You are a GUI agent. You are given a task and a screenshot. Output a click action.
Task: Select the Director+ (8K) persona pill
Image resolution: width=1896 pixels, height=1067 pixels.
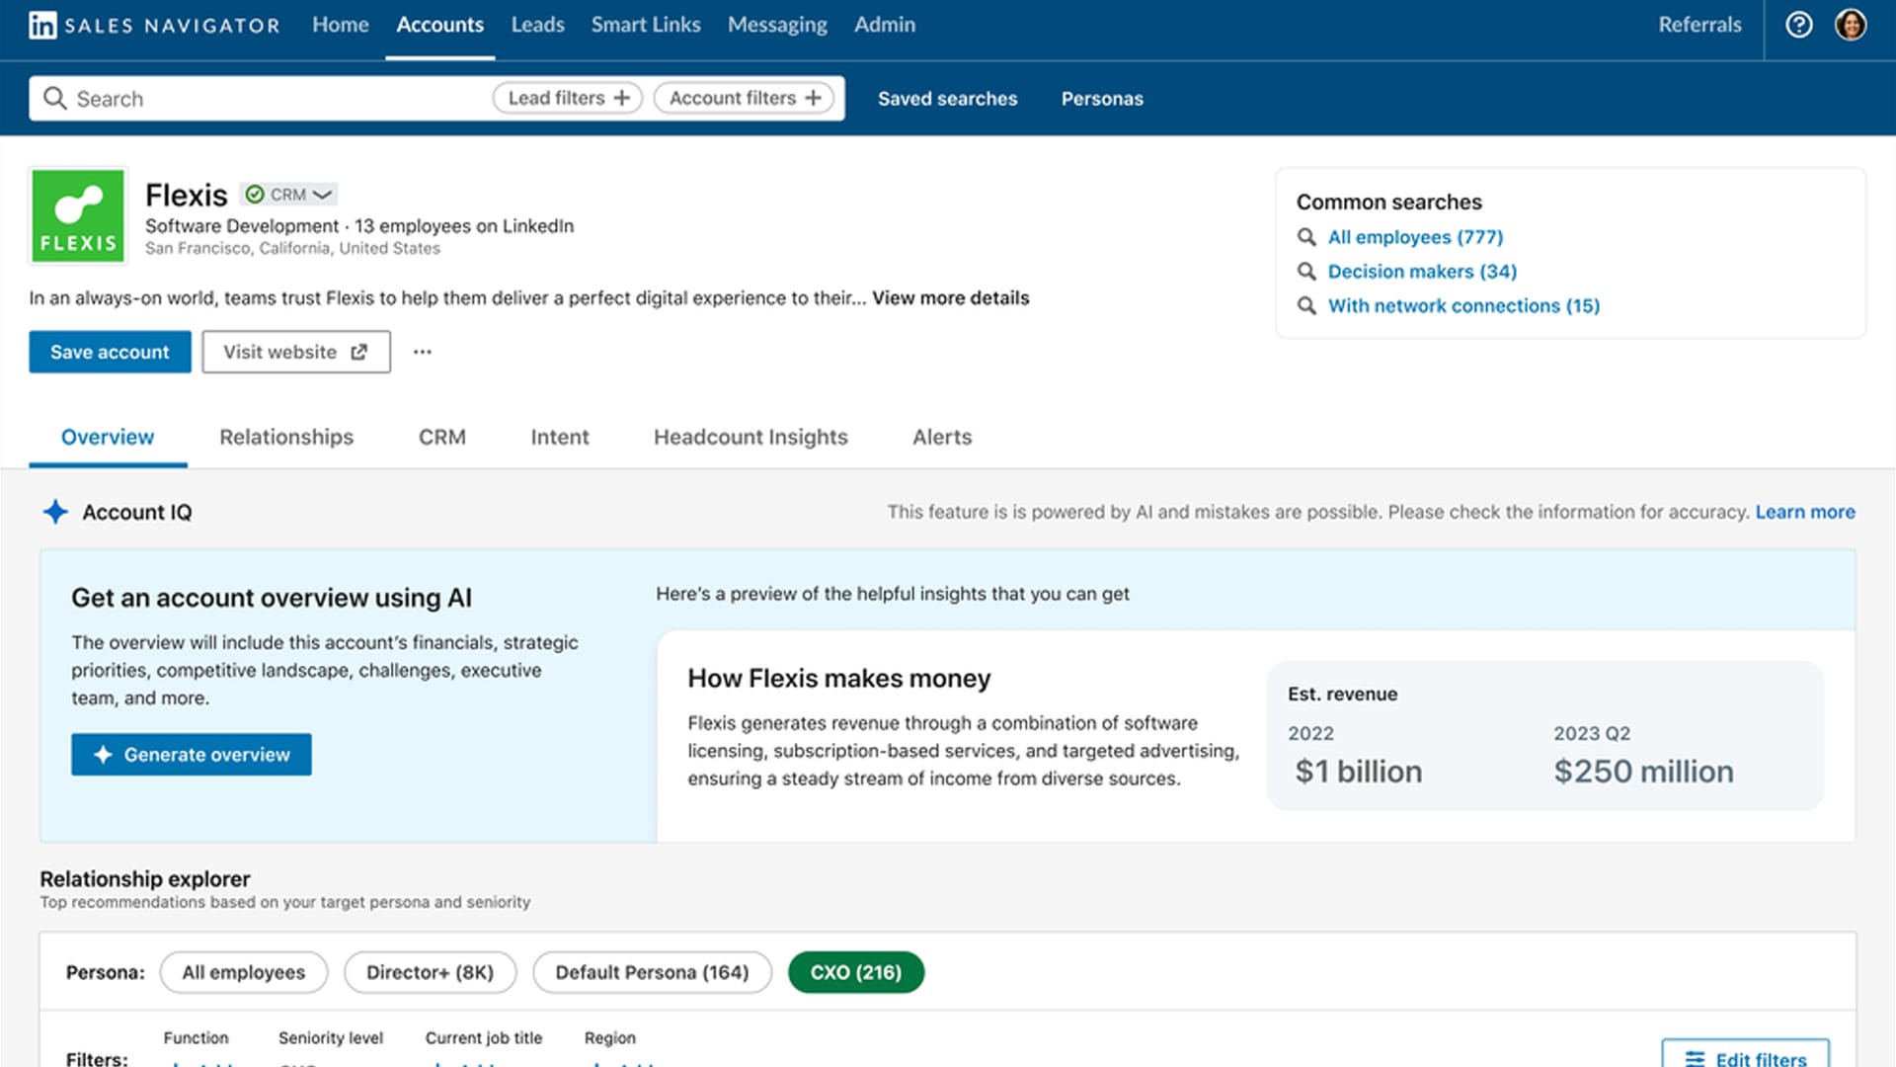[430, 972]
